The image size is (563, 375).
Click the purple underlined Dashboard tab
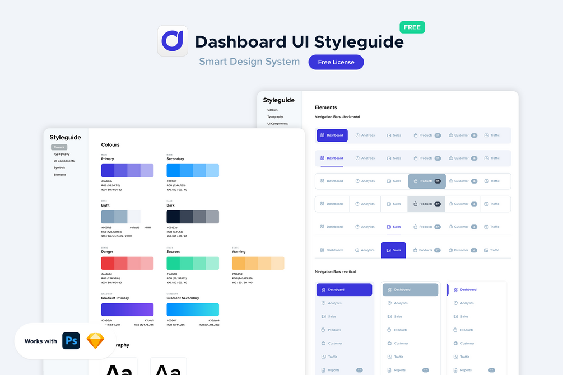click(x=332, y=158)
